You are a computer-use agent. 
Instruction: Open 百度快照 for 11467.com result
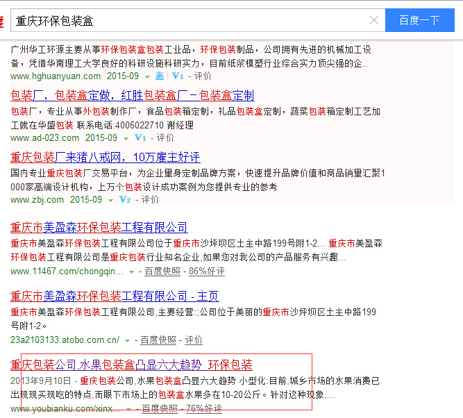pyautogui.click(x=162, y=271)
